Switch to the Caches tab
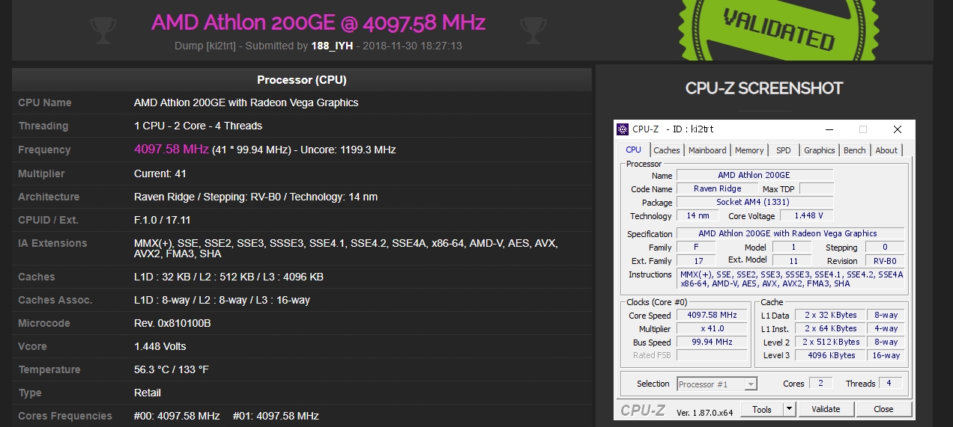The width and height of the screenshot is (953, 427). pyautogui.click(x=666, y=150)
